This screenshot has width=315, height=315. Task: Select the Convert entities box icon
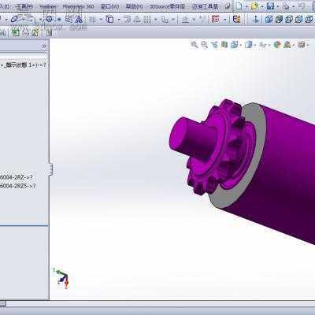tap(109, 19)
